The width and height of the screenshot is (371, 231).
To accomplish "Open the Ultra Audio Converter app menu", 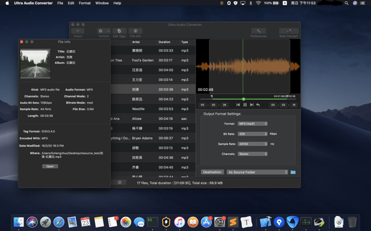I will pyautogui.click(x=33, y=3).
